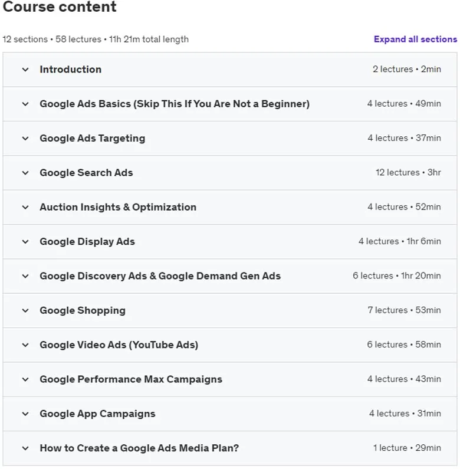
Task: Expand the Google Ads Media Plan chevron
Action: click(x=25, y=448)
